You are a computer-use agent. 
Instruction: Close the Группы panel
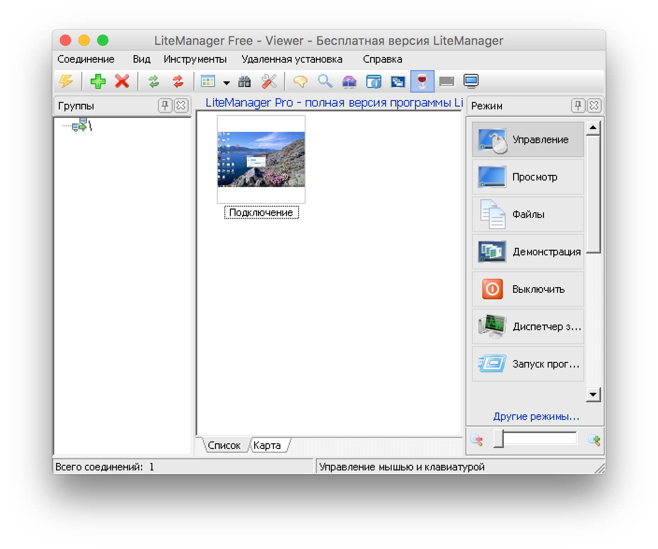(x=181, y=106)
